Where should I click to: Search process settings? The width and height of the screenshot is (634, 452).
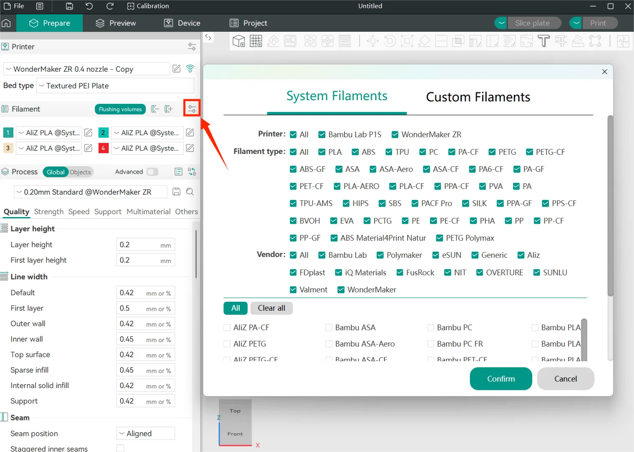(x=190, y=192)
